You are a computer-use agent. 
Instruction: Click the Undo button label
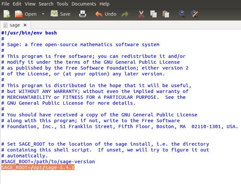(x=110, y=14)
